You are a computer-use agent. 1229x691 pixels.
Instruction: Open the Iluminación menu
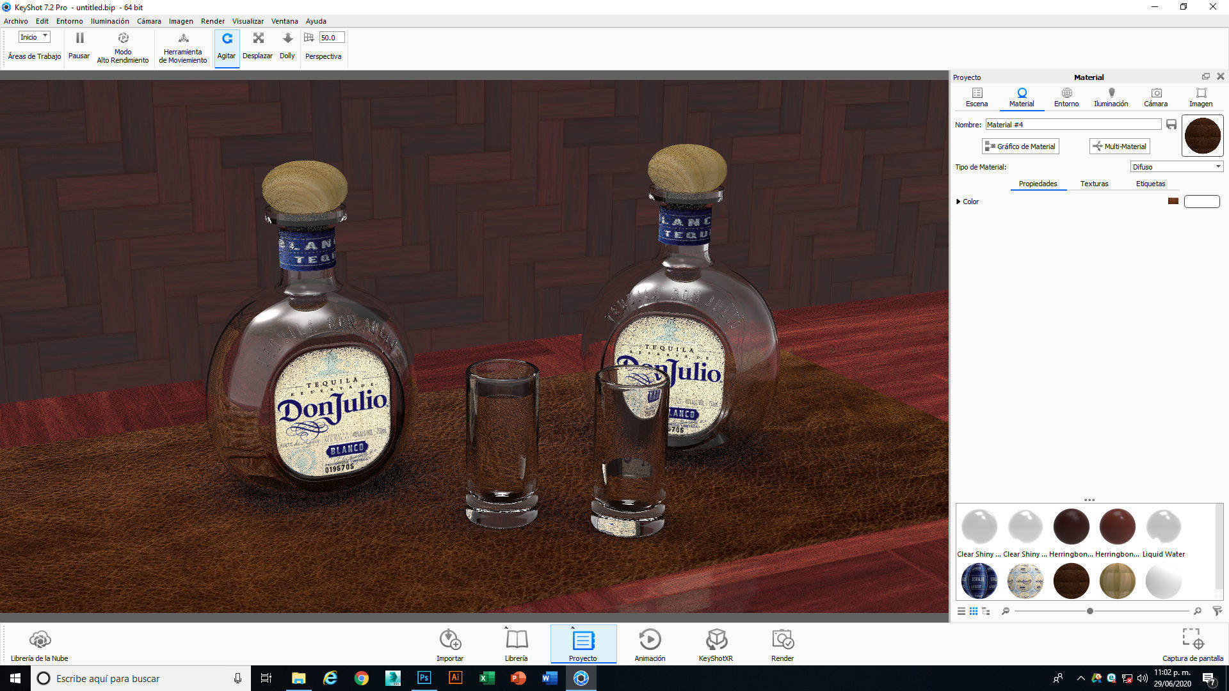(109, 21)
